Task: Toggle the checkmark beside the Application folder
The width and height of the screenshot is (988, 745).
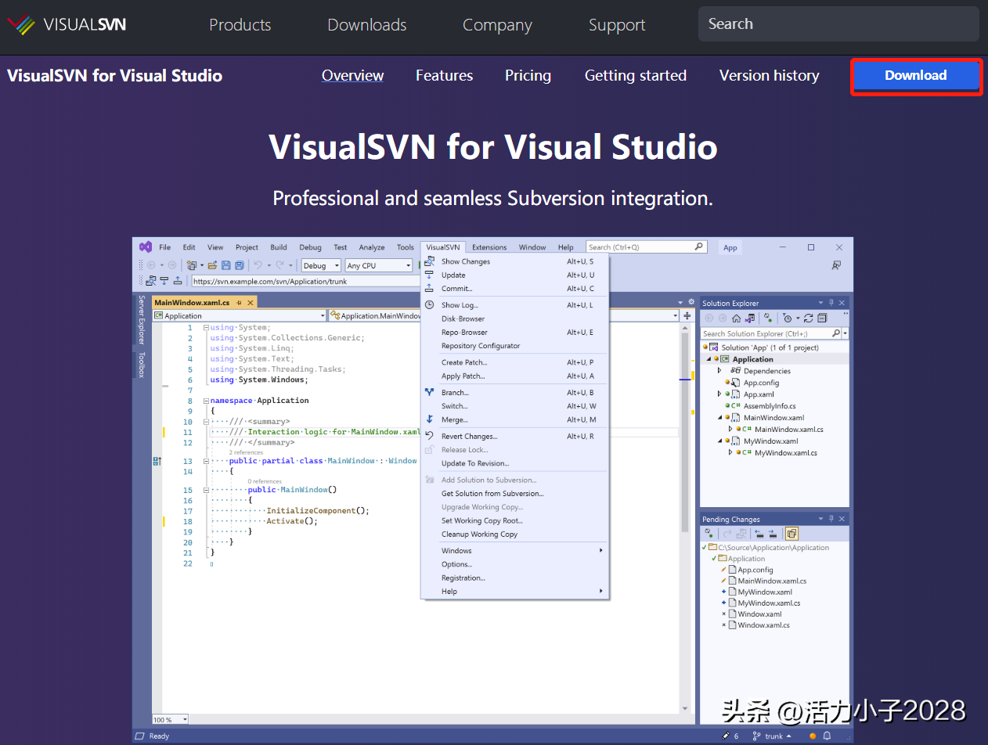Action: coord(714,559)
